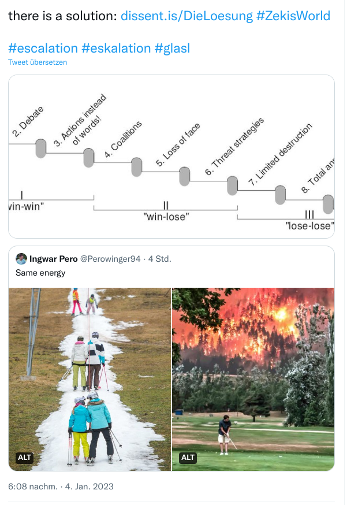Click the #ZekisWorld hashtag
Viewport: 347px width, 505px height.
(x=293, y=16)
